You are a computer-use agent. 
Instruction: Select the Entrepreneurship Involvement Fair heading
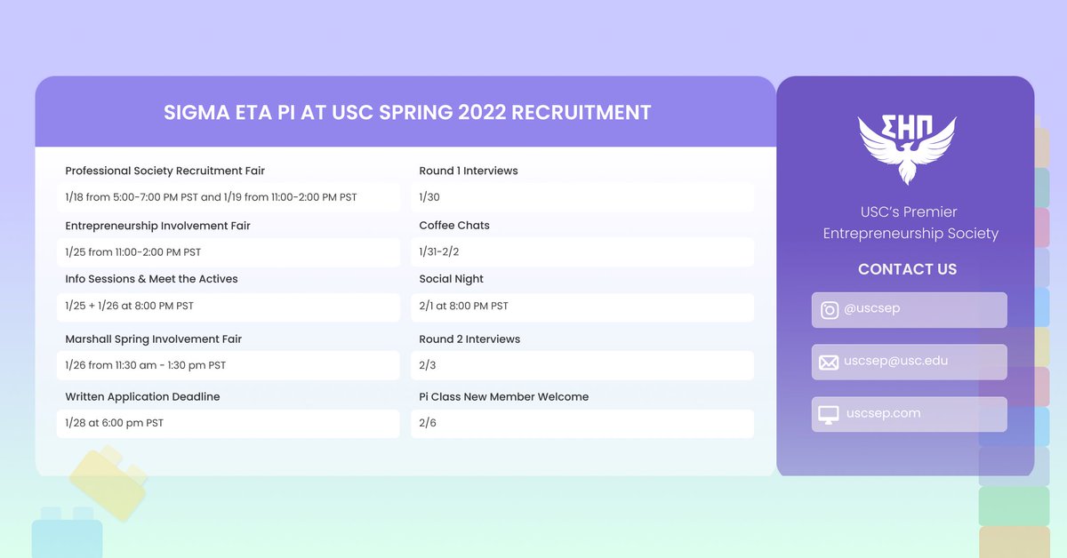click(x=157, y=226)
